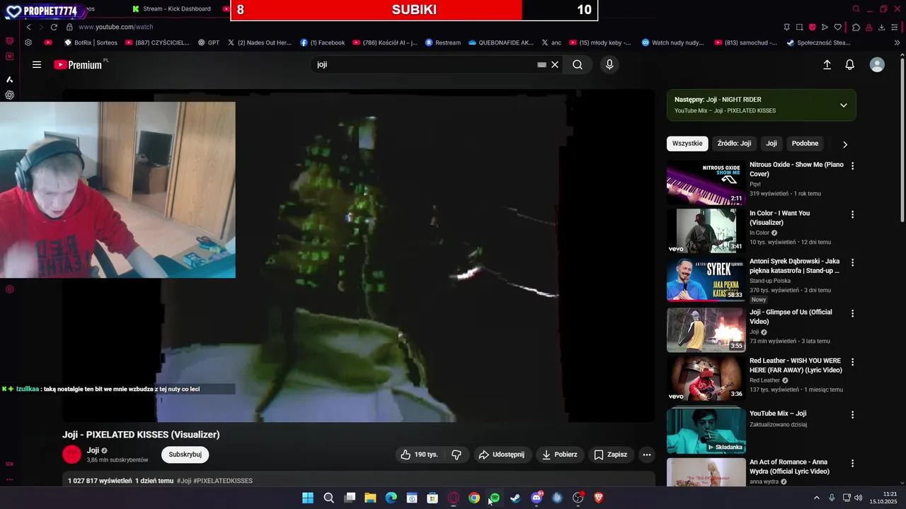This screenshot has height=509, width=906.
Task: Select the Podobne filter chip
Action: click(x=805, y=144)
